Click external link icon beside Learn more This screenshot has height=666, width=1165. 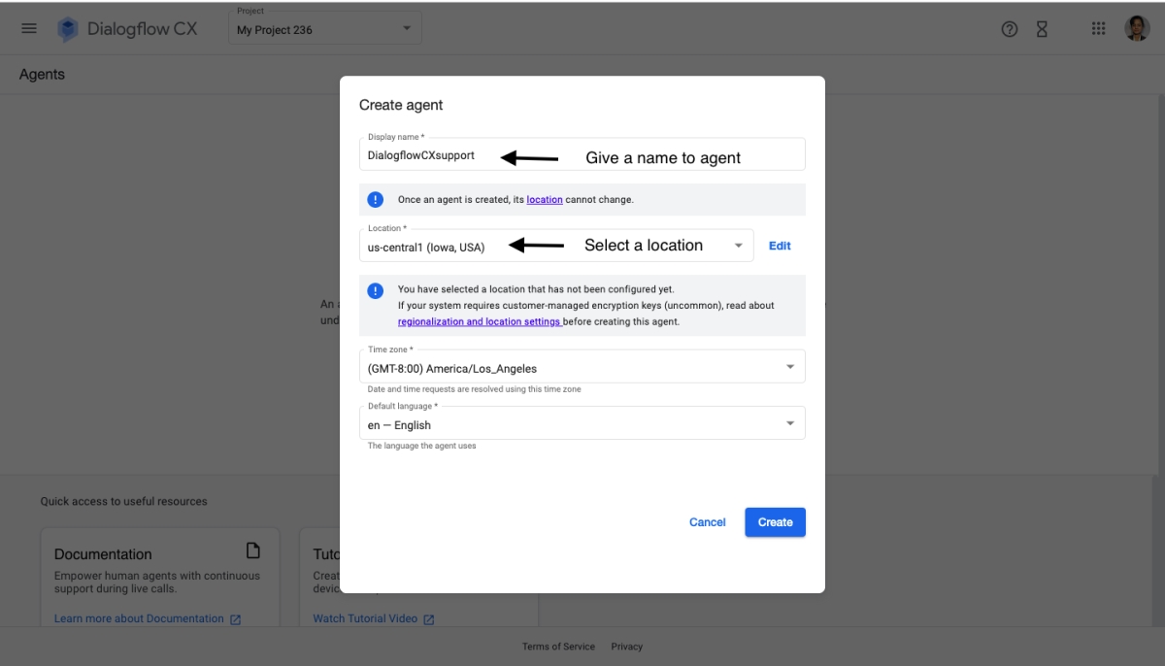point(236,618)
